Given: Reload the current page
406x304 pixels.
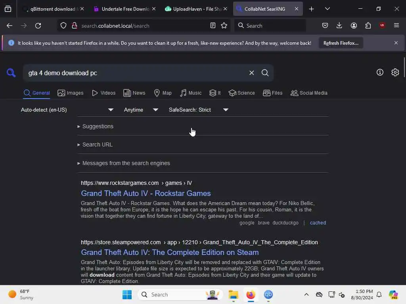Looking at the screenshot, I should (38, 26).
